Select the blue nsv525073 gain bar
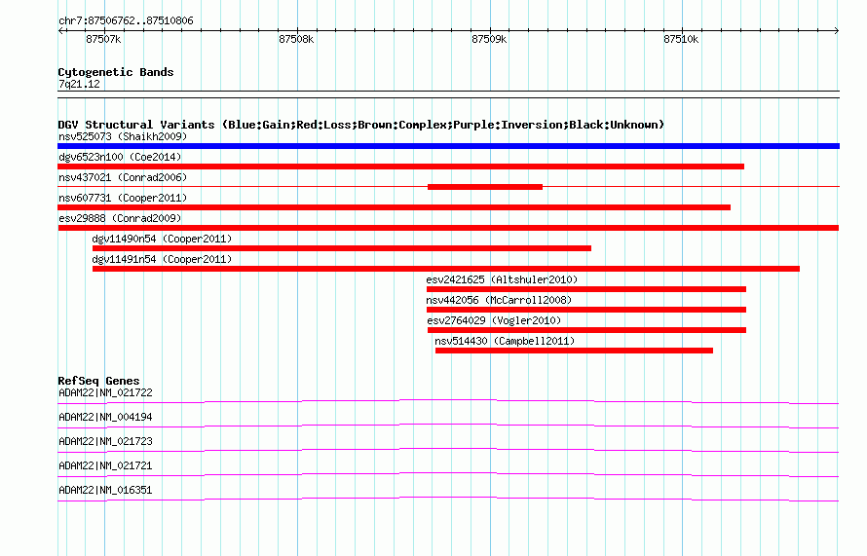The width and height of the screenshot is (867, 556). tap(448, 146)
